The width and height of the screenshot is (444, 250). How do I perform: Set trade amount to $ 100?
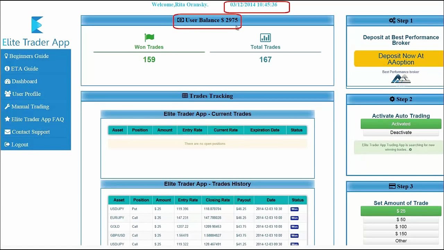tap(401, 227)
